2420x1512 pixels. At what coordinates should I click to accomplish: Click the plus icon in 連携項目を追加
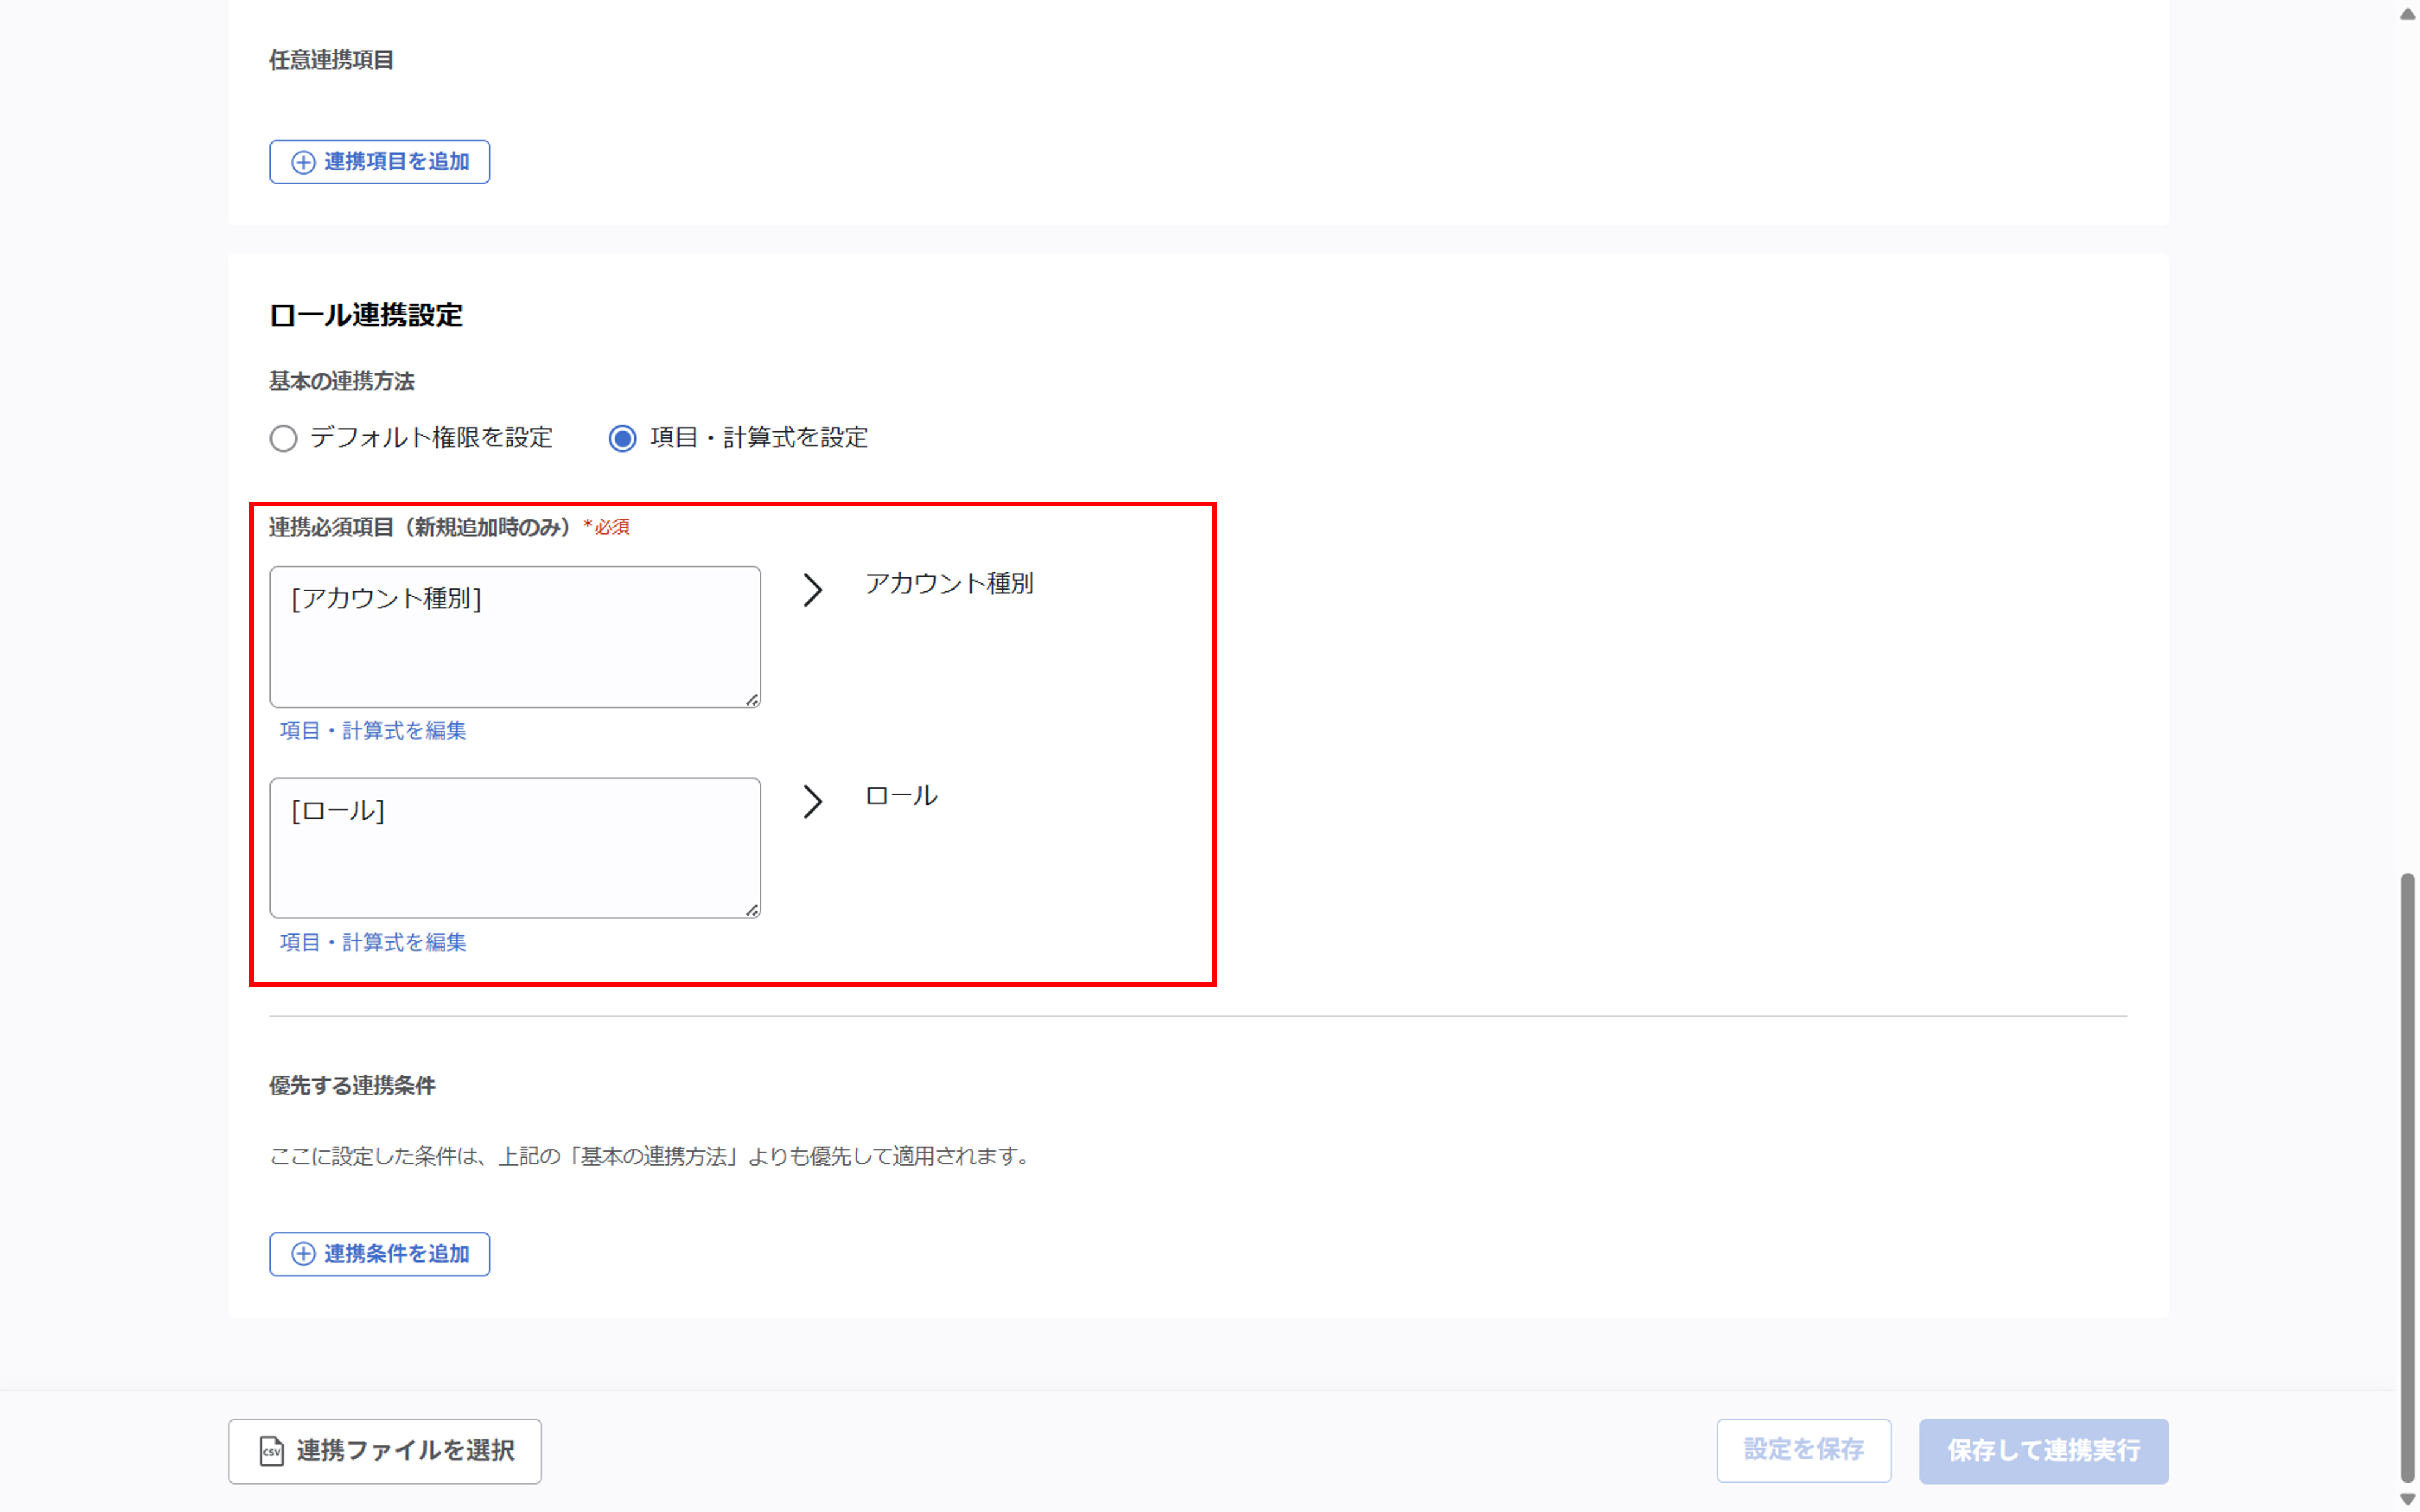click(x=303, y=162)
